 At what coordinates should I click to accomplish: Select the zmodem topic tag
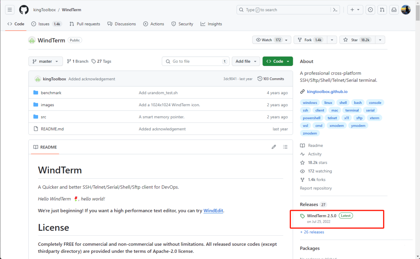click(x=310, y=133)
